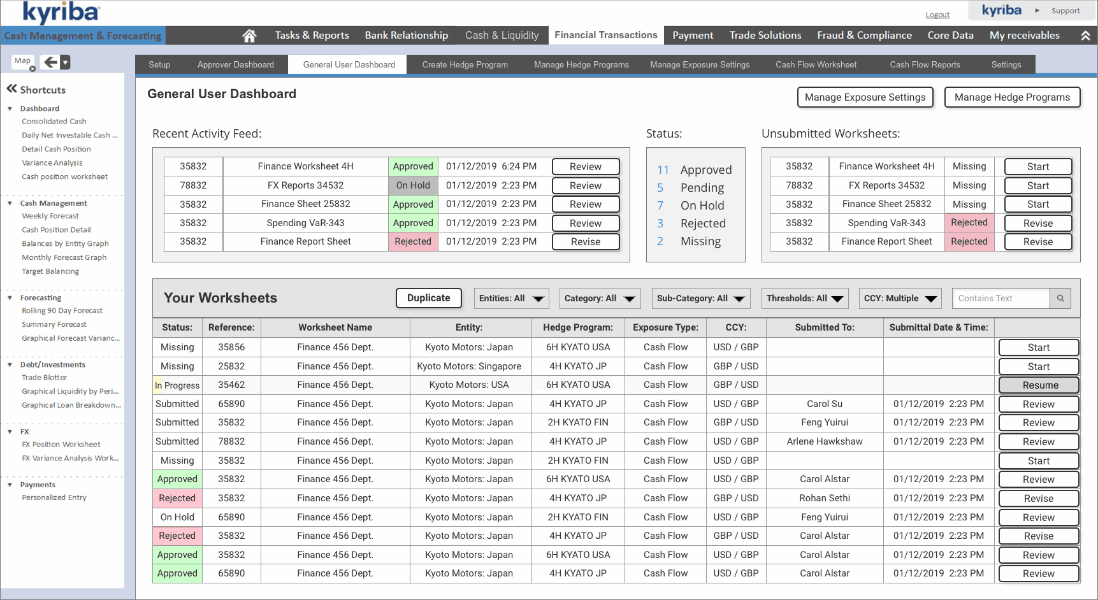Click Resume on the In Progress worksheet
Viewport: 1098px width, 600px height.
click(1039, 385)
